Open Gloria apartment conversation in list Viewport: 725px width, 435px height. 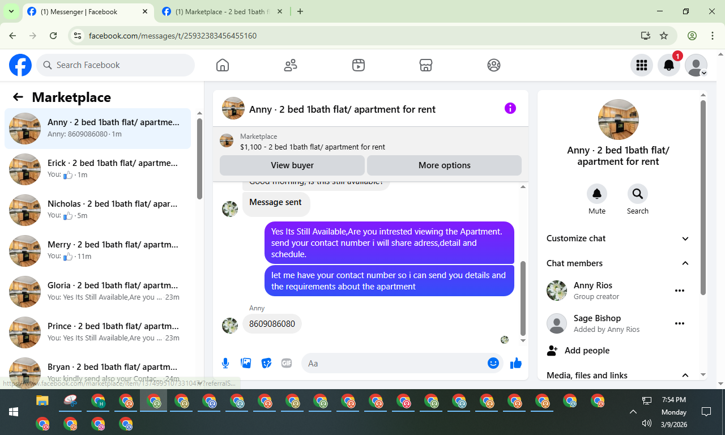98,292
